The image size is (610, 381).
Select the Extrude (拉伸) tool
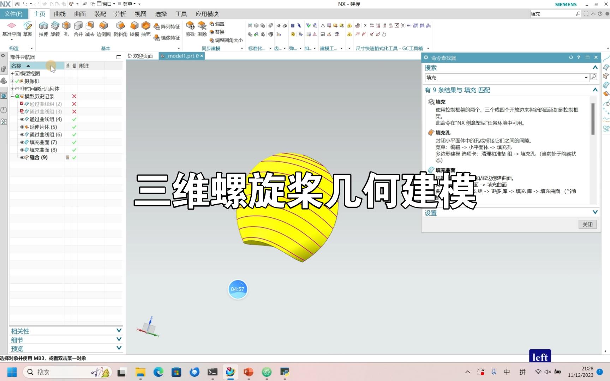(43, 29)
